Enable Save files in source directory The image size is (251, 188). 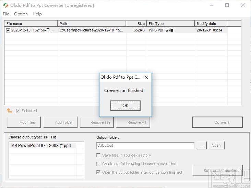98,155
